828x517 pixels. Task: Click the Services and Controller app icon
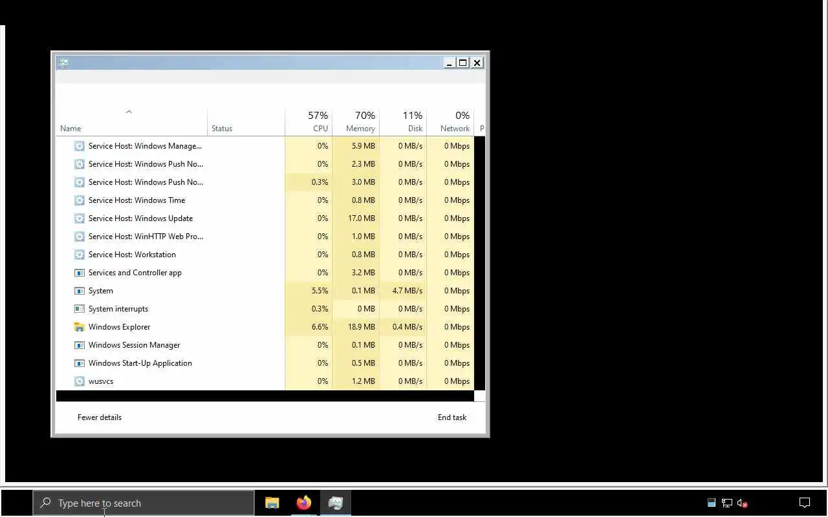tap(80, 273)
